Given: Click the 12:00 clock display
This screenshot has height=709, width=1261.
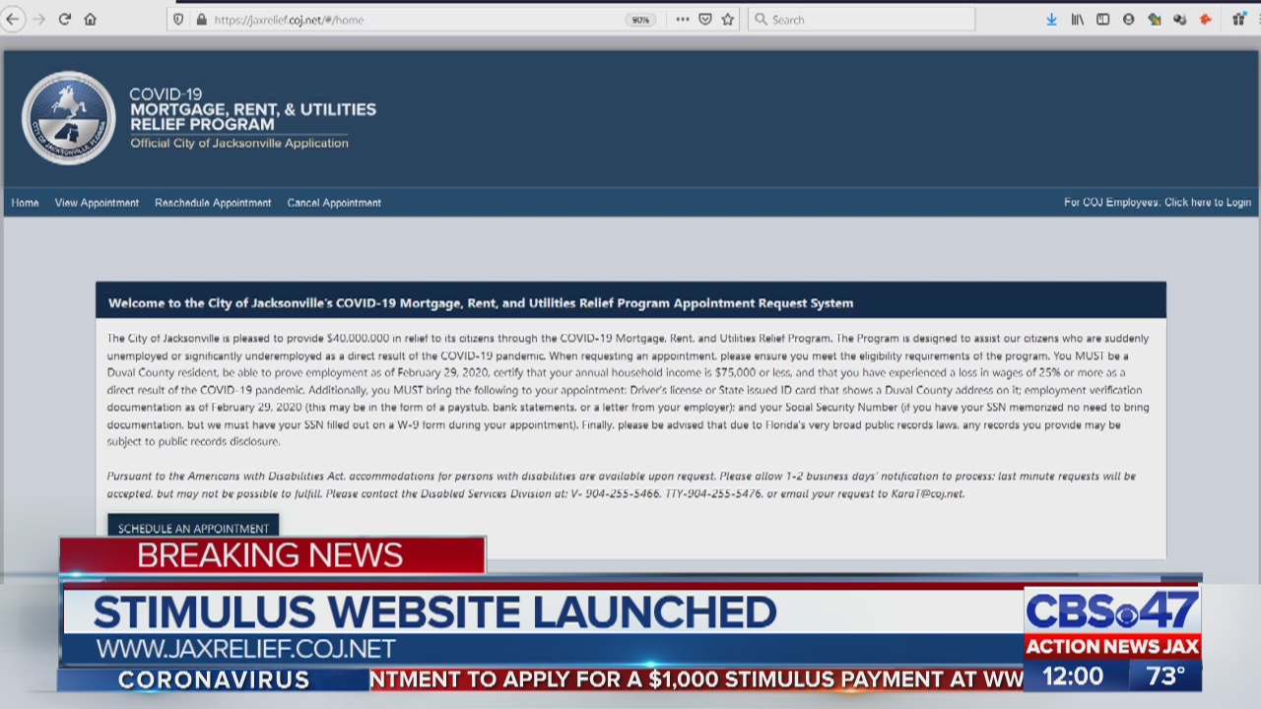Looking at the screenshot, I should click(1073, 677).
